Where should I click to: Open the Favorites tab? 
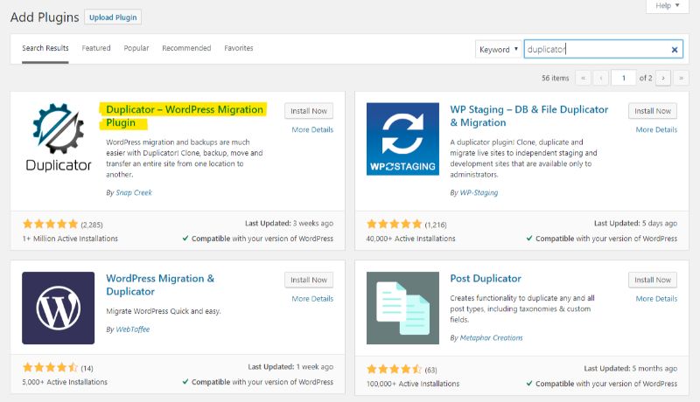pyautogui.click(x=238, y=48)
